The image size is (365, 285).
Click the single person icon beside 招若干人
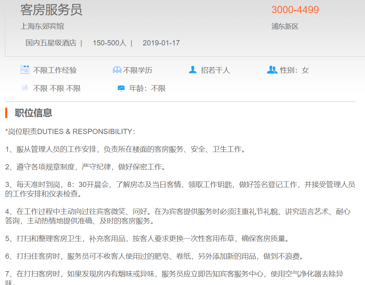193,70
